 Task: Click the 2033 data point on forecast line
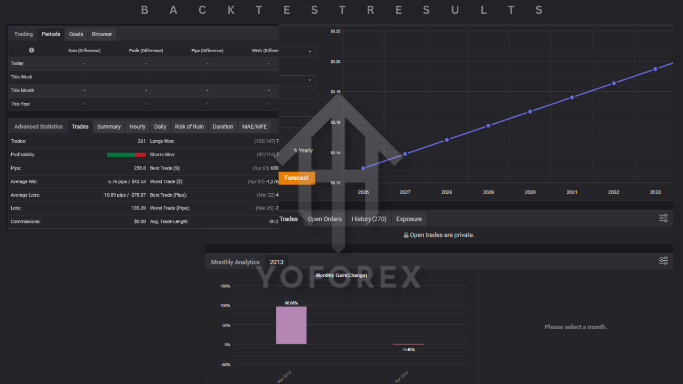655,69
